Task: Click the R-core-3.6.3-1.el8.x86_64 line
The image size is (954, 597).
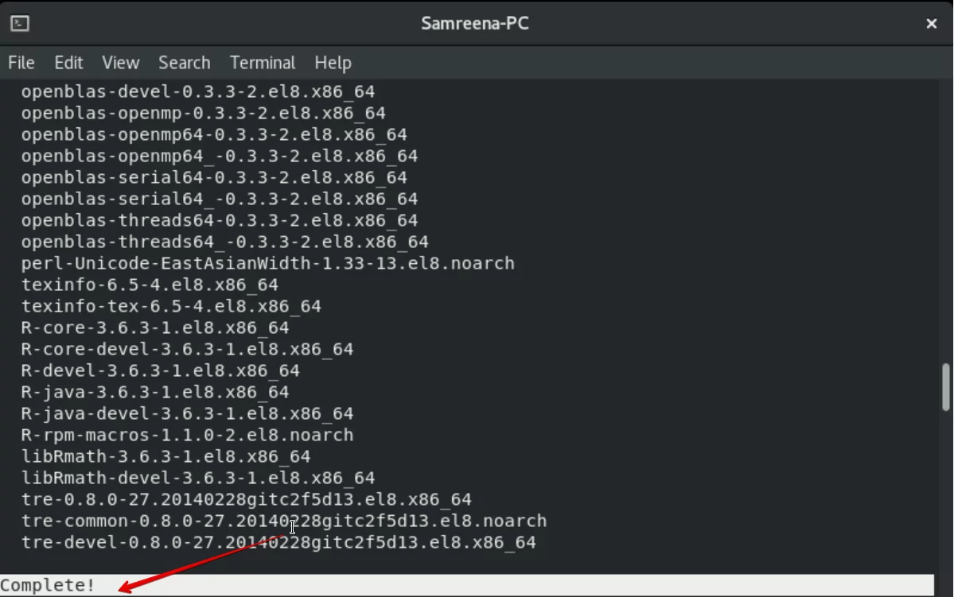Action: pos(155,328)
